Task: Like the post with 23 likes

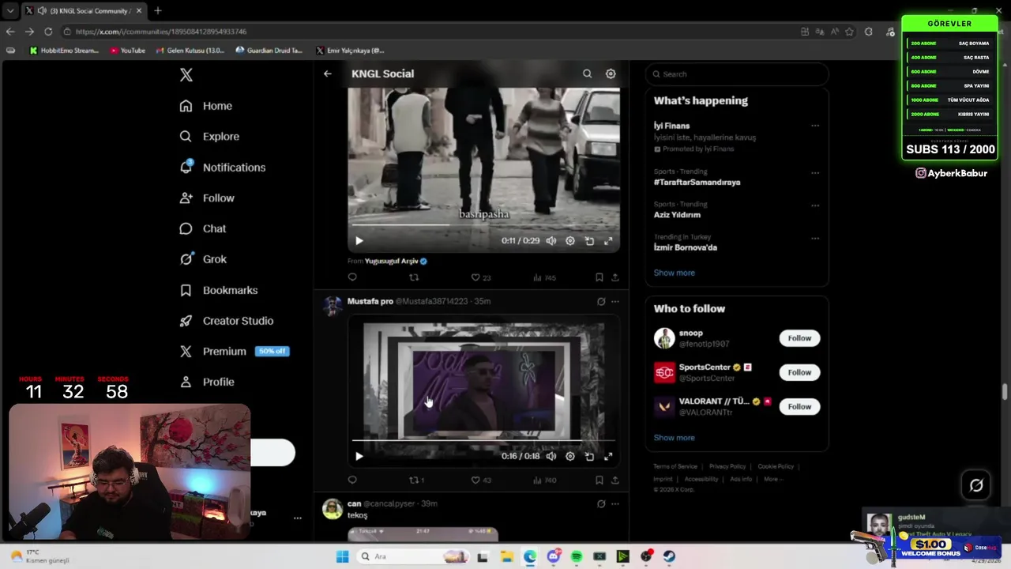Action: pyautogui.click(x=481, y=277)
